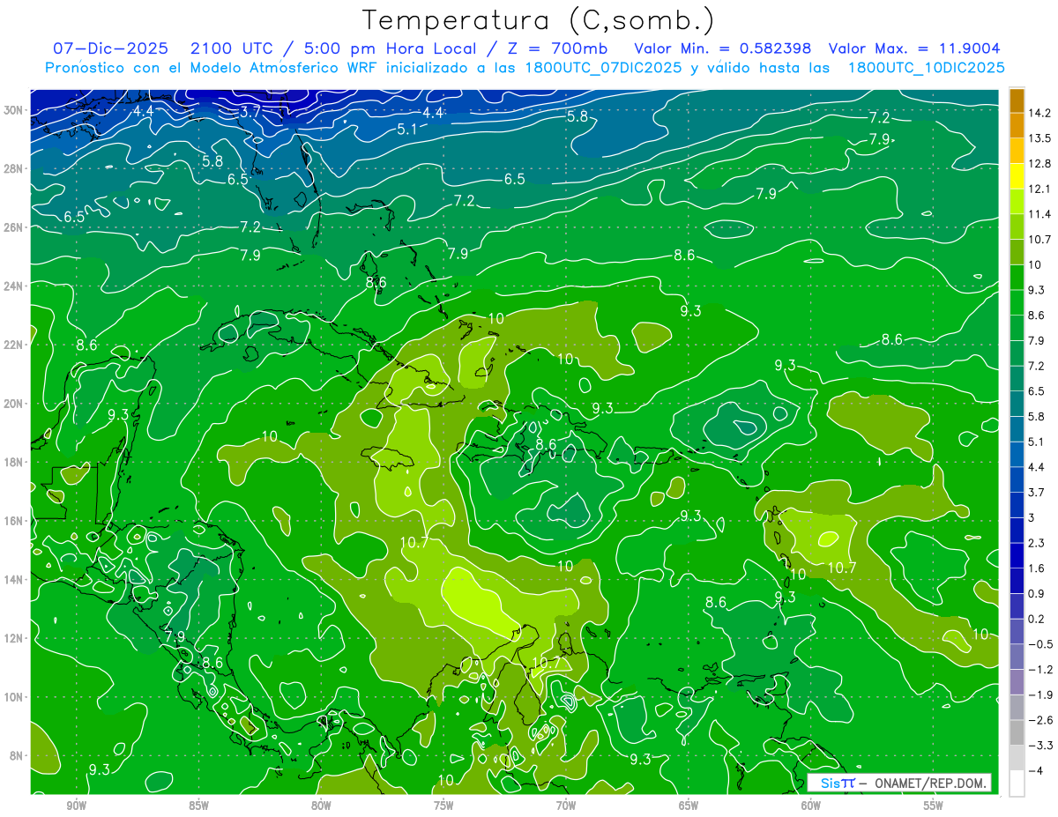Click the color scale label -4

[x=1038, y=770]
